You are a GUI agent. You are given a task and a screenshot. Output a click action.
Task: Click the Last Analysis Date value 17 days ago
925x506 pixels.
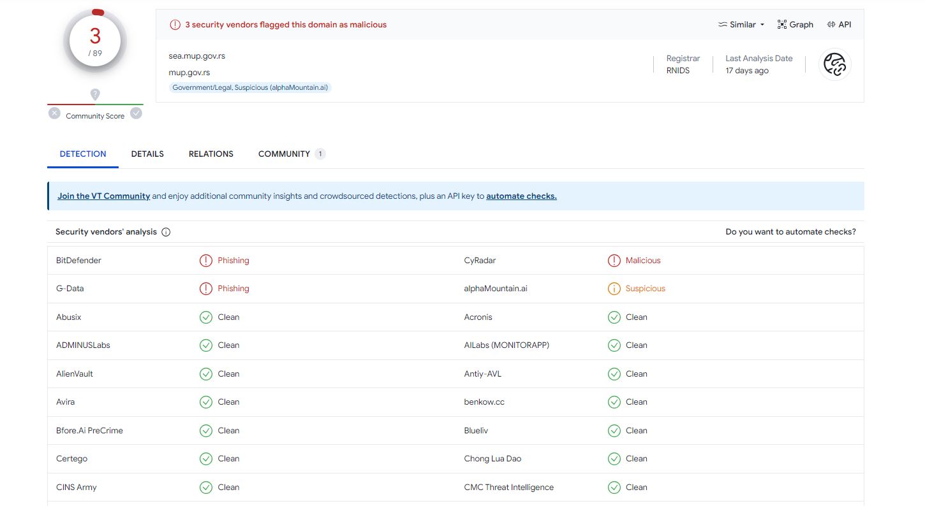click(x=747, y=71)
